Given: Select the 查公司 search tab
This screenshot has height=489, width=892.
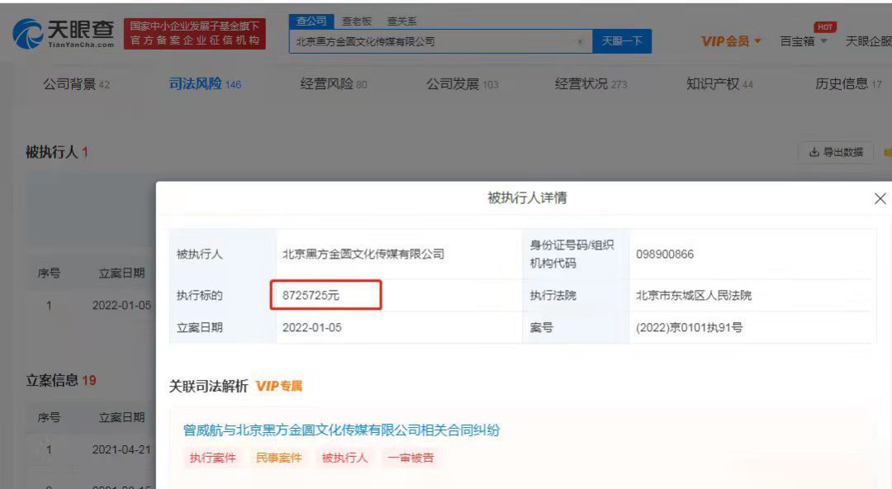Looking at the screenshot, I should (x=311, y=21).
